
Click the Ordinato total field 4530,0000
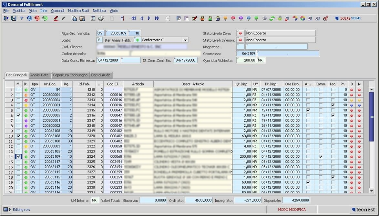(199, 200)
